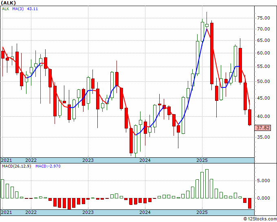Click the 2024 label on price chart axis

tap(145, 160)
